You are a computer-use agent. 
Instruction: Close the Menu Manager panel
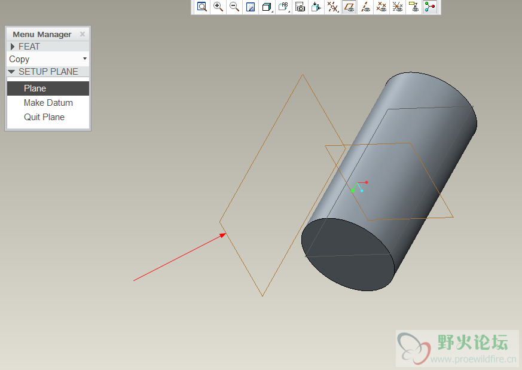click(x=83, y=34)
